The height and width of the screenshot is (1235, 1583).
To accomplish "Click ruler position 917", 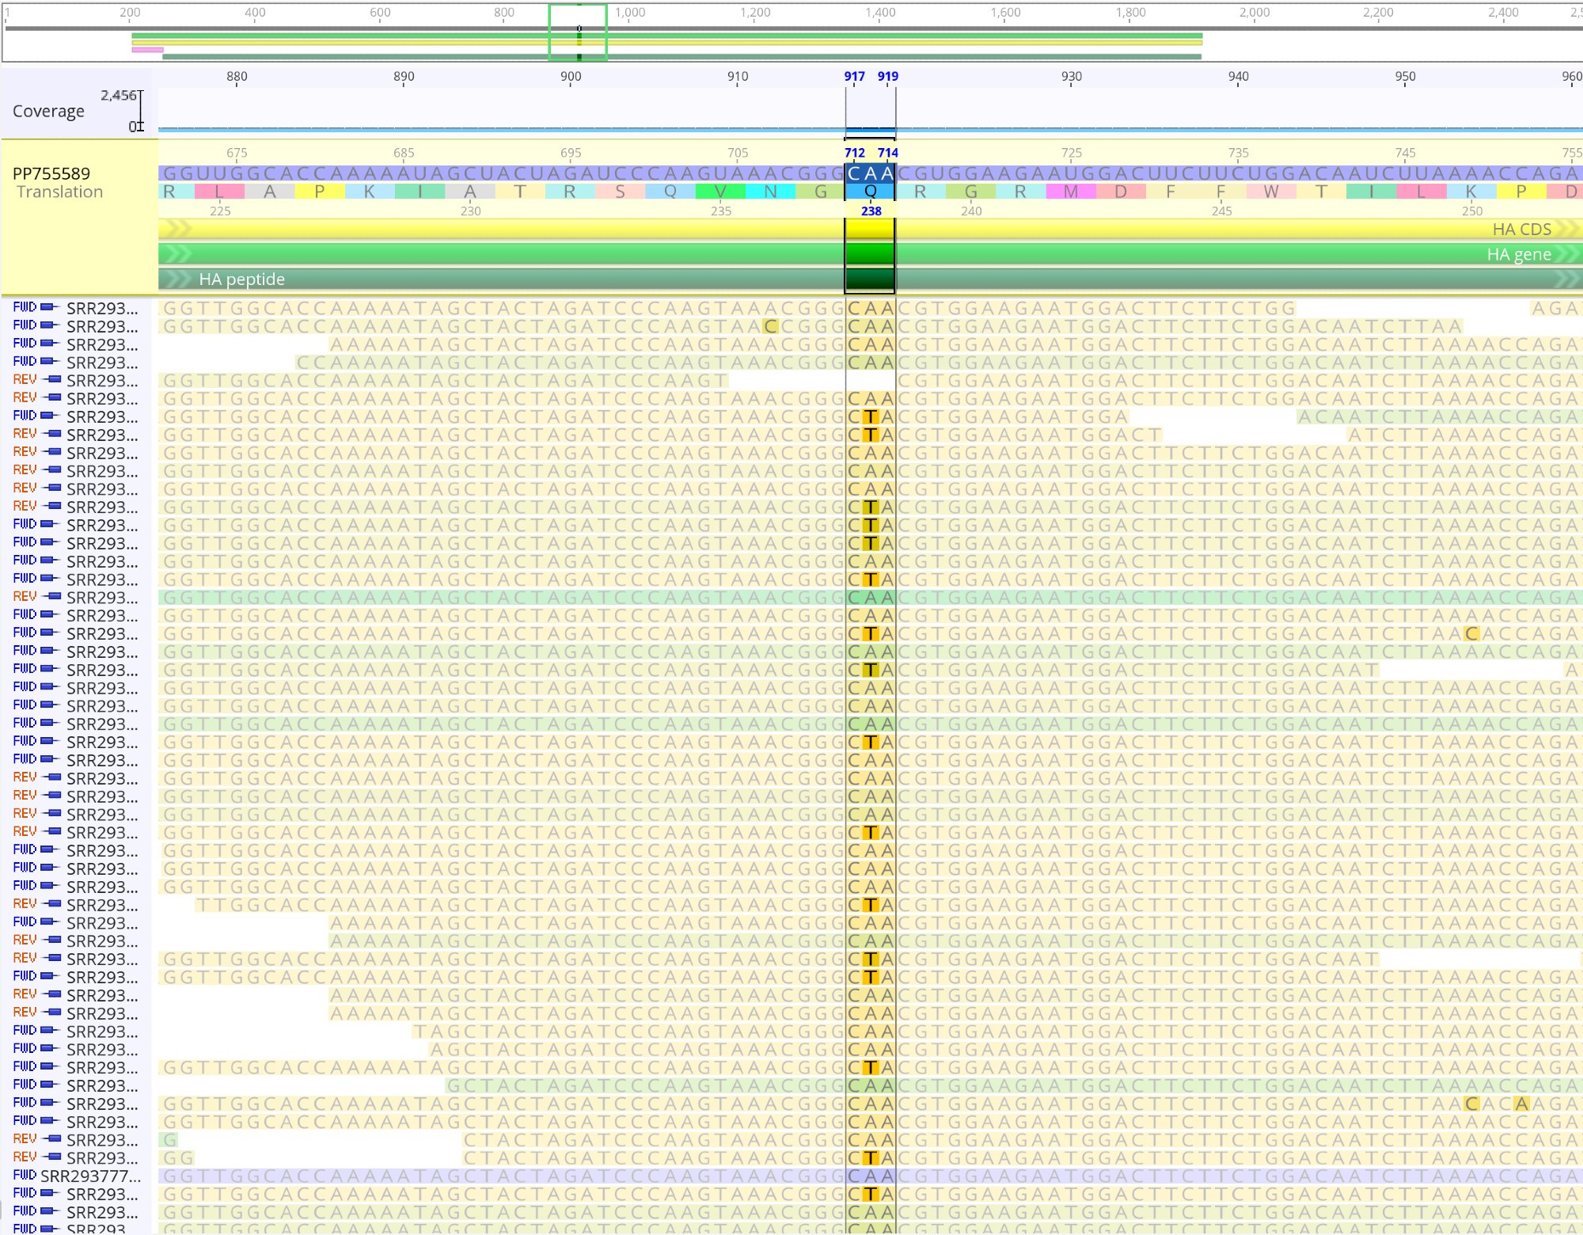I will (854, 76).
